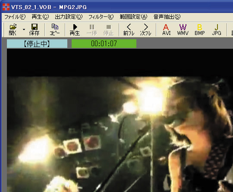Open a file with the 開く folder icon
Image resolution: width=233 pixels, height=192 pixels.
(13, 30)
